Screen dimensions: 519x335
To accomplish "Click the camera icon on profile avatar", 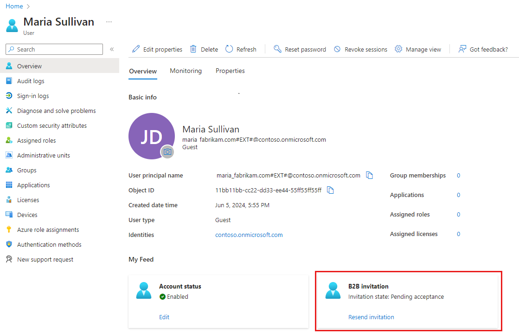I will click(167, 152).
